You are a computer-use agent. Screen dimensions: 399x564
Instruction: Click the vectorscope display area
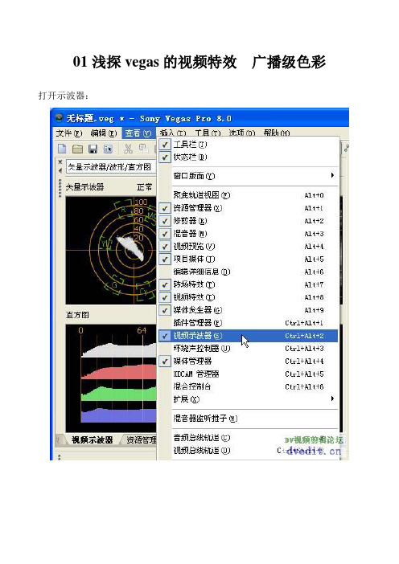(x=111, y=251)
